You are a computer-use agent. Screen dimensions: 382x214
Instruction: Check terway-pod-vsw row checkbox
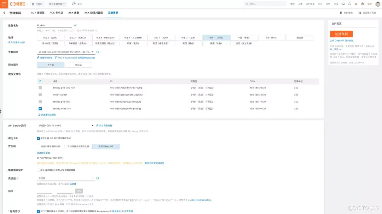40,102
